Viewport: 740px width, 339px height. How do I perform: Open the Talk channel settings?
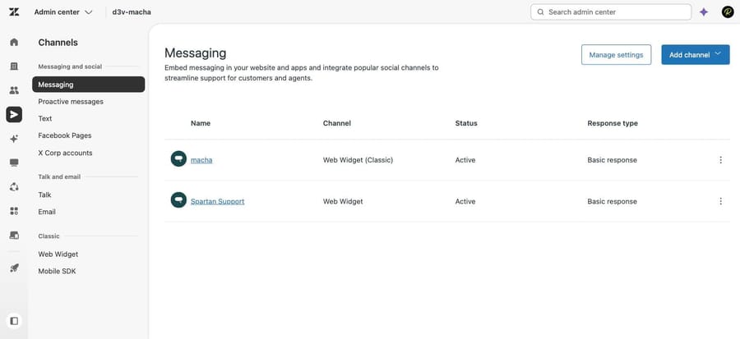click(45, 195)
